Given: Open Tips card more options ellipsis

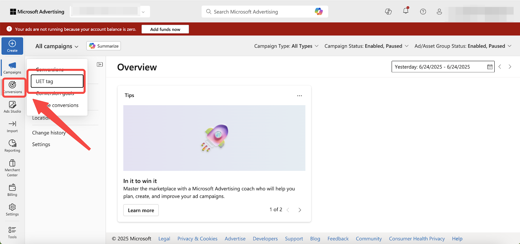Looking at the screenshot, I should (300, 96).
